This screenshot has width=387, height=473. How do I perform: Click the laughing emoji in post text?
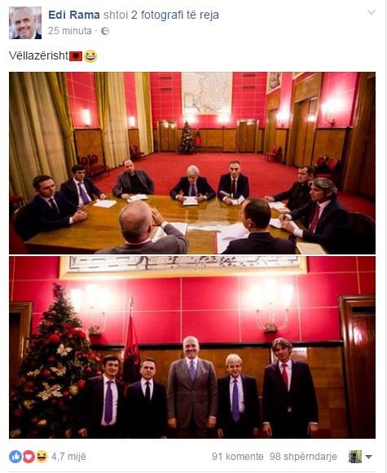point(90,56)
